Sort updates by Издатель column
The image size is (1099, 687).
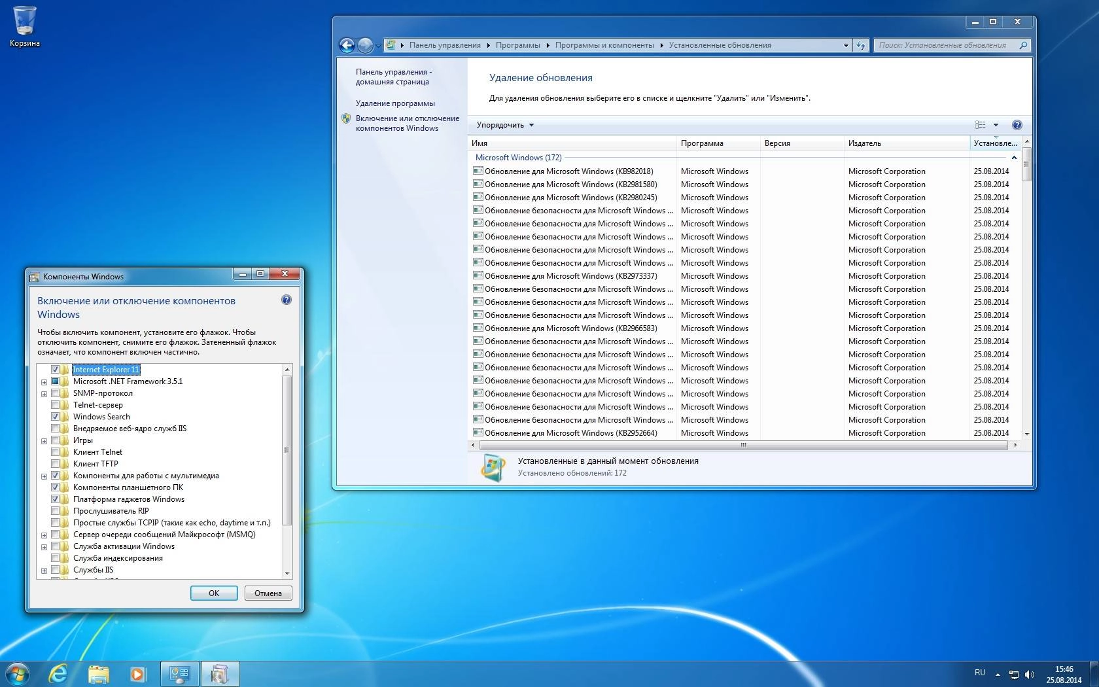907,143
